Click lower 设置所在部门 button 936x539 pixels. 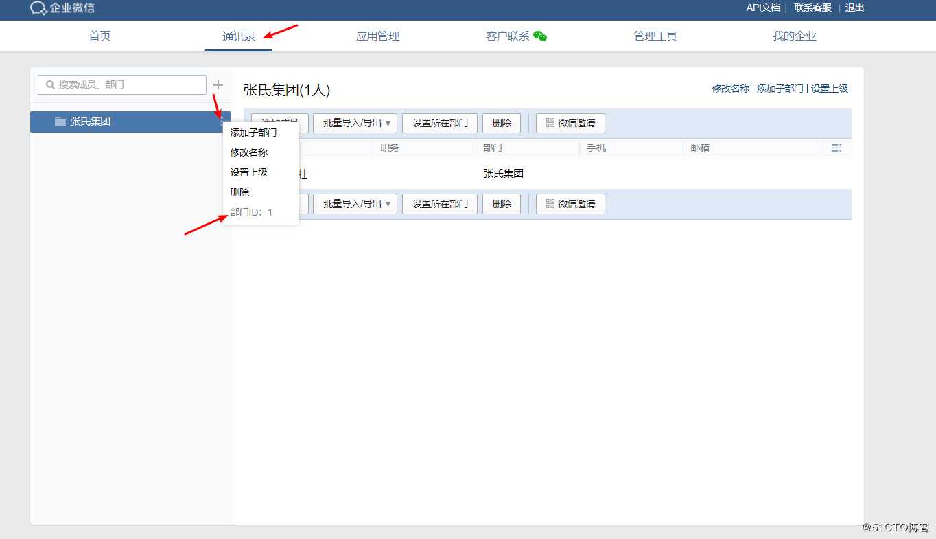[x=440, y=204]
